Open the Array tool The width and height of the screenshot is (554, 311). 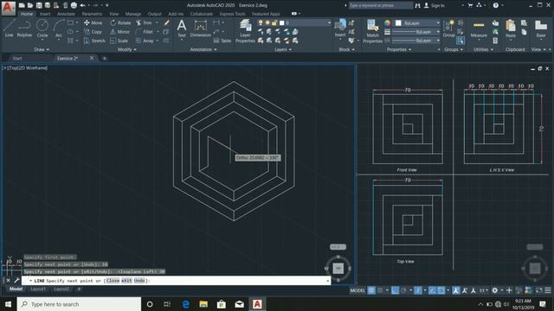[145, 41]
